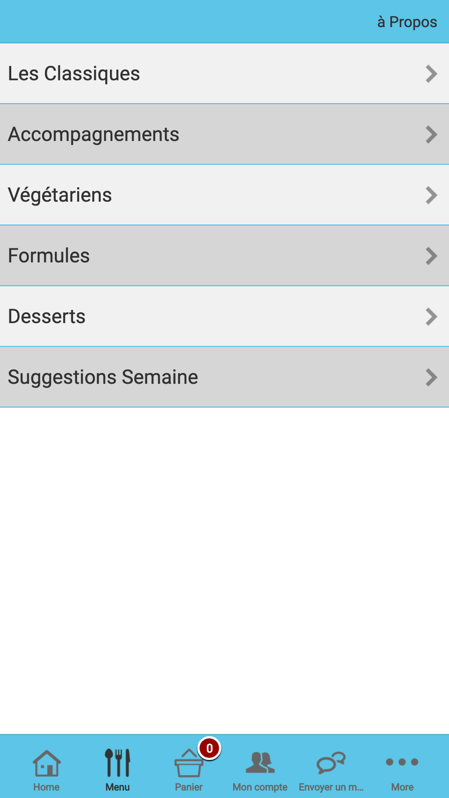Expand Végétariens chevron arrow

click(x=431, y=195)
